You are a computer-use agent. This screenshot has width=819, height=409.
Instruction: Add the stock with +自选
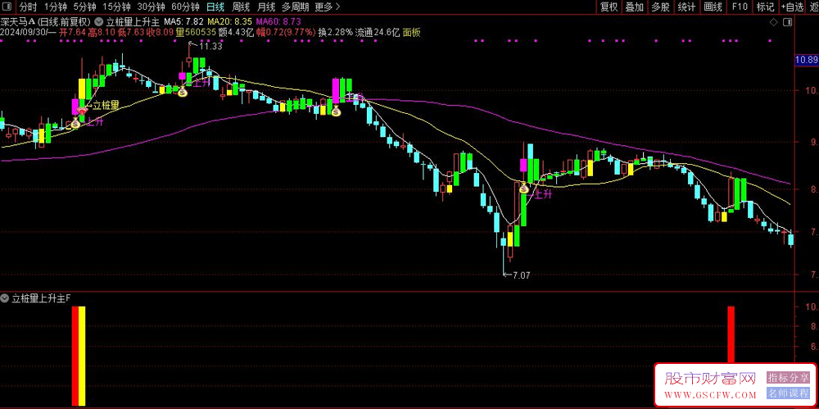click(x=793, y=7)
